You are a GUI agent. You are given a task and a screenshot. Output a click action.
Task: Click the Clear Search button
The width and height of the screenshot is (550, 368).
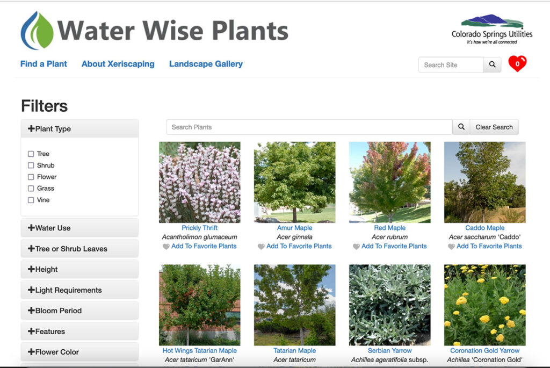click(x=494, y=127)
